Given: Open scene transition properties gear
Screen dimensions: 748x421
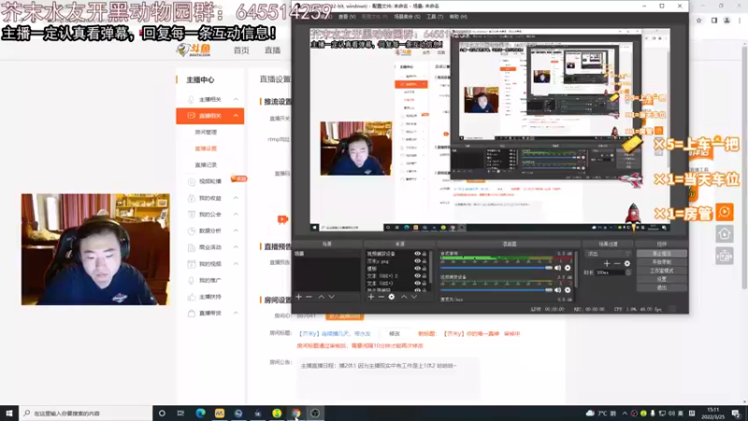Looking at the screenshot, I should pos(627,264).
